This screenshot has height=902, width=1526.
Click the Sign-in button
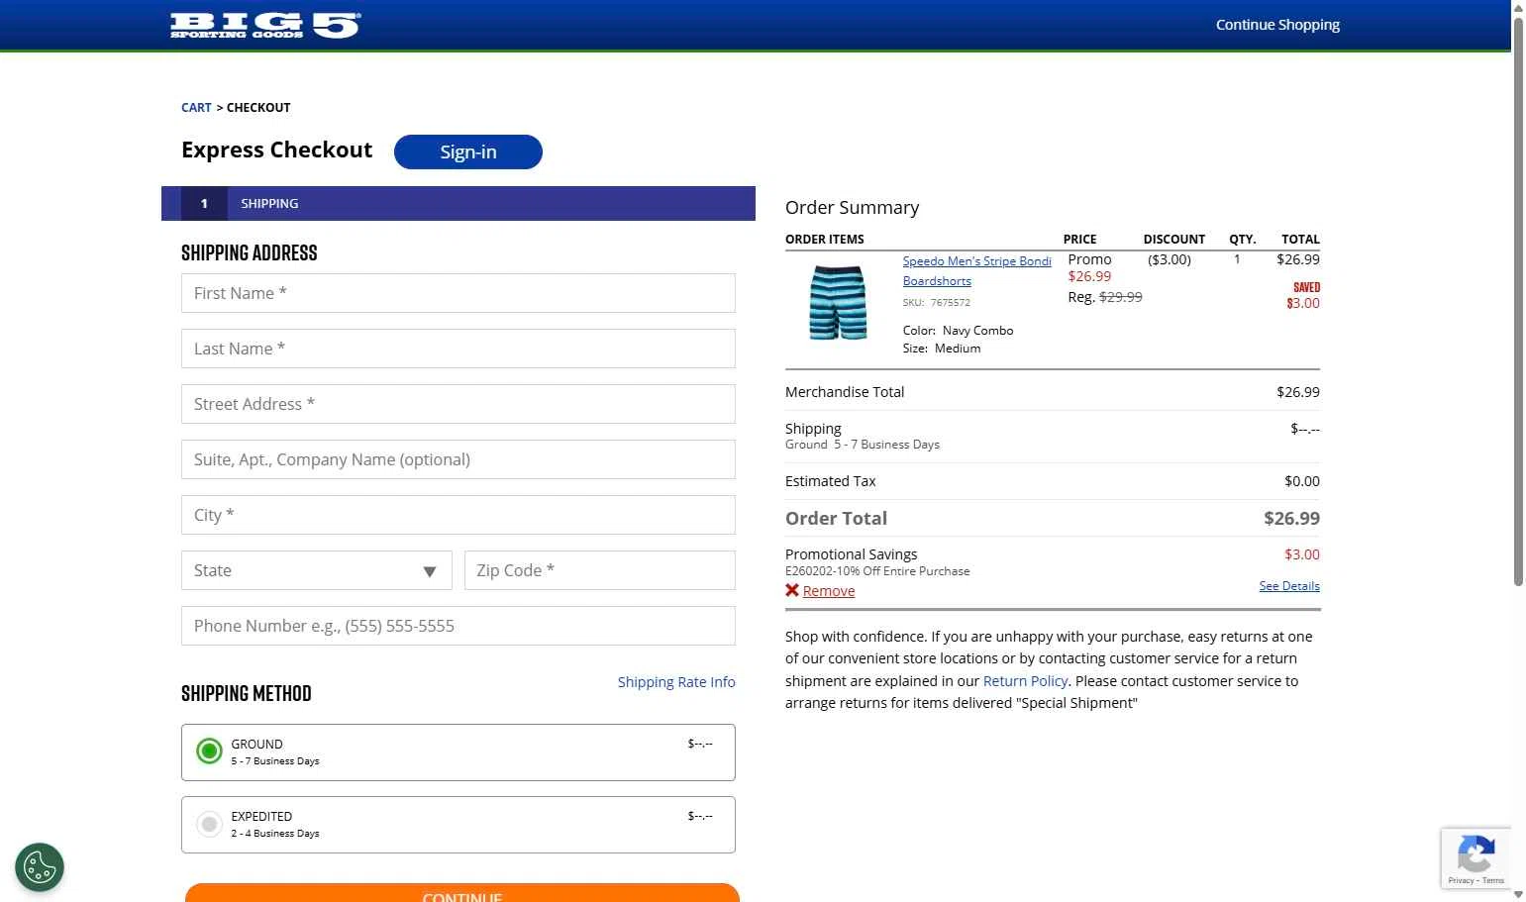pos(468,151)
